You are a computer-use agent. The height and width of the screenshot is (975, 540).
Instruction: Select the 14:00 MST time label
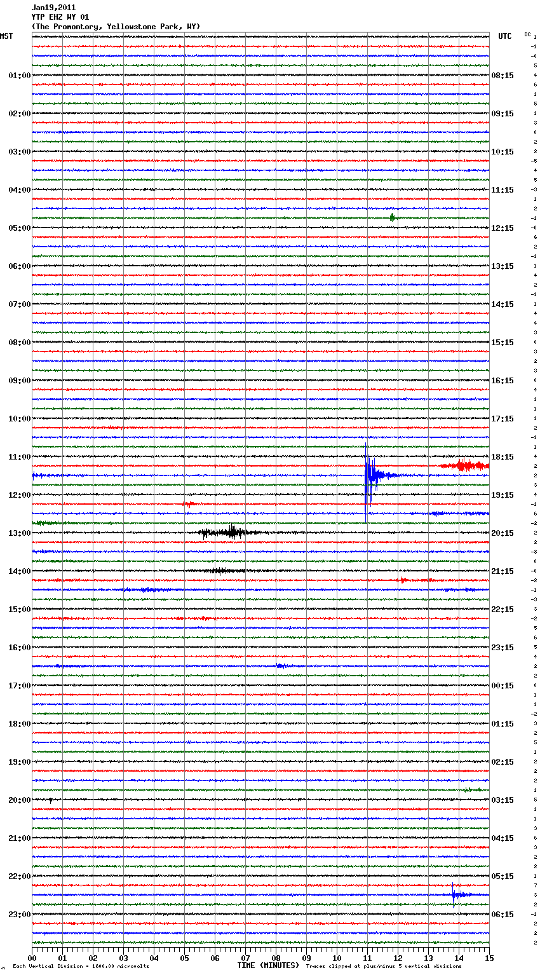click(x=20, y=571)
